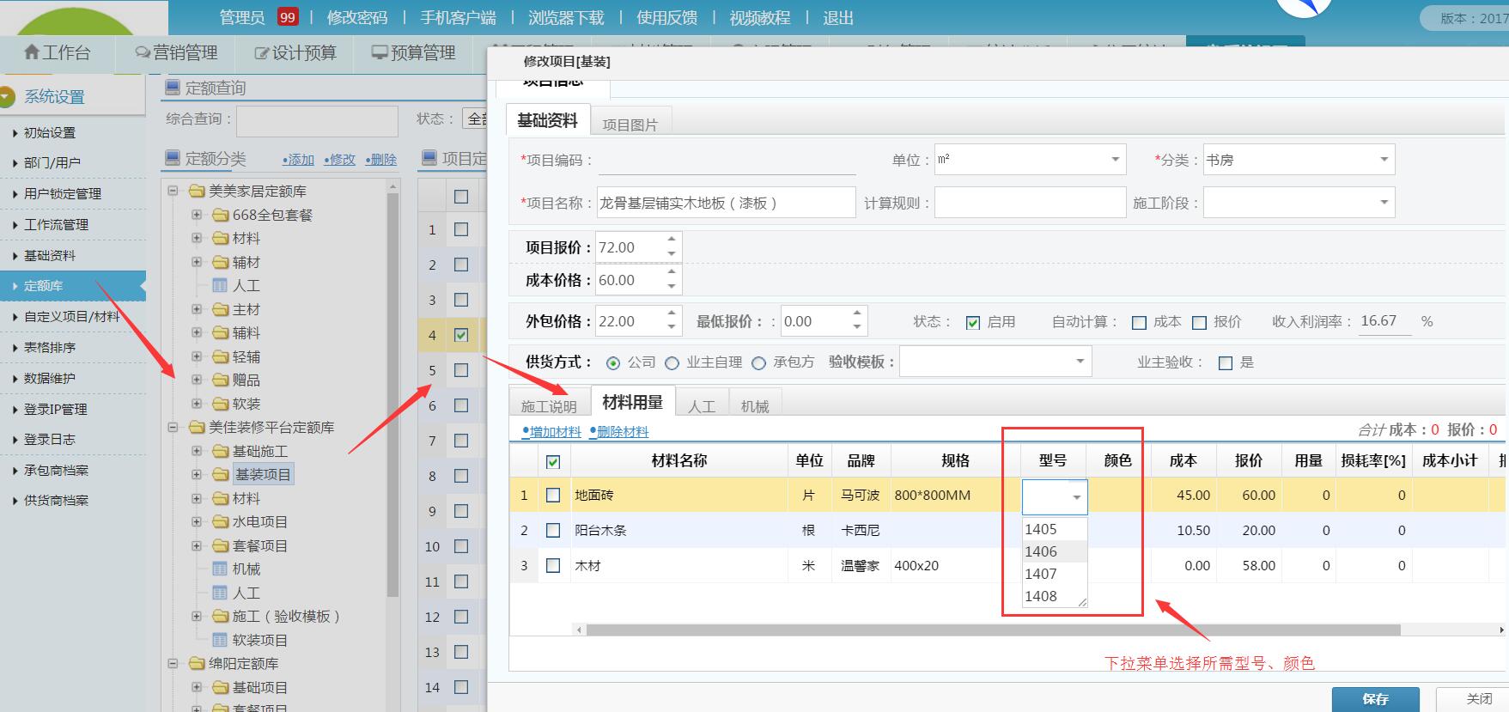
Task: Click the 软装项目 table icon in tree
Action: tap(220, 640)
